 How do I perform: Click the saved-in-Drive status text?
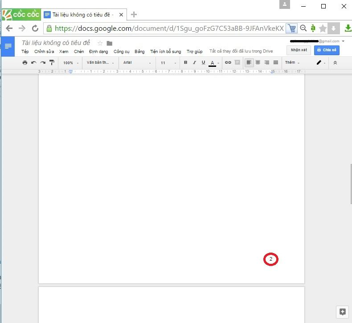click(241, 51)
